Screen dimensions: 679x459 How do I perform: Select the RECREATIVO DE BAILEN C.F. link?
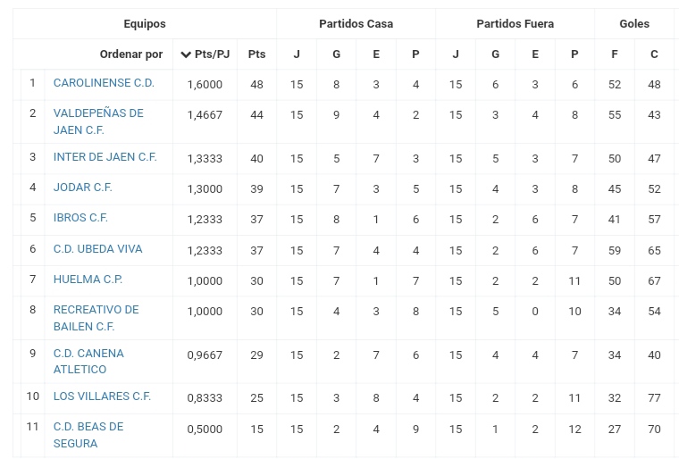pyautogui.click(x=96, y=318)
